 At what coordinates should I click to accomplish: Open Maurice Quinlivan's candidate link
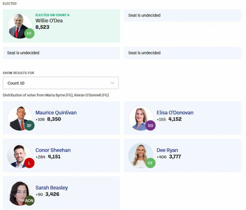click(x=56, y=113)
